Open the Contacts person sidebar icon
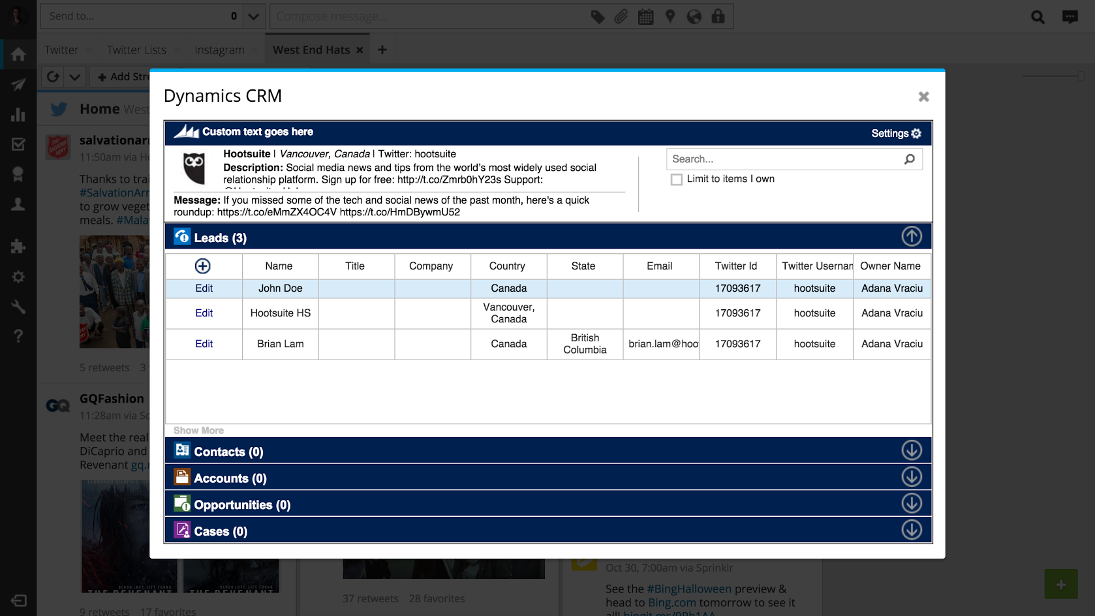 point(18,204)
